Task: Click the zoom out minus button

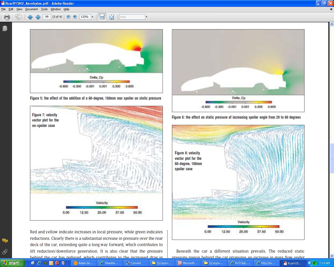Action: (x=68, y=17)
